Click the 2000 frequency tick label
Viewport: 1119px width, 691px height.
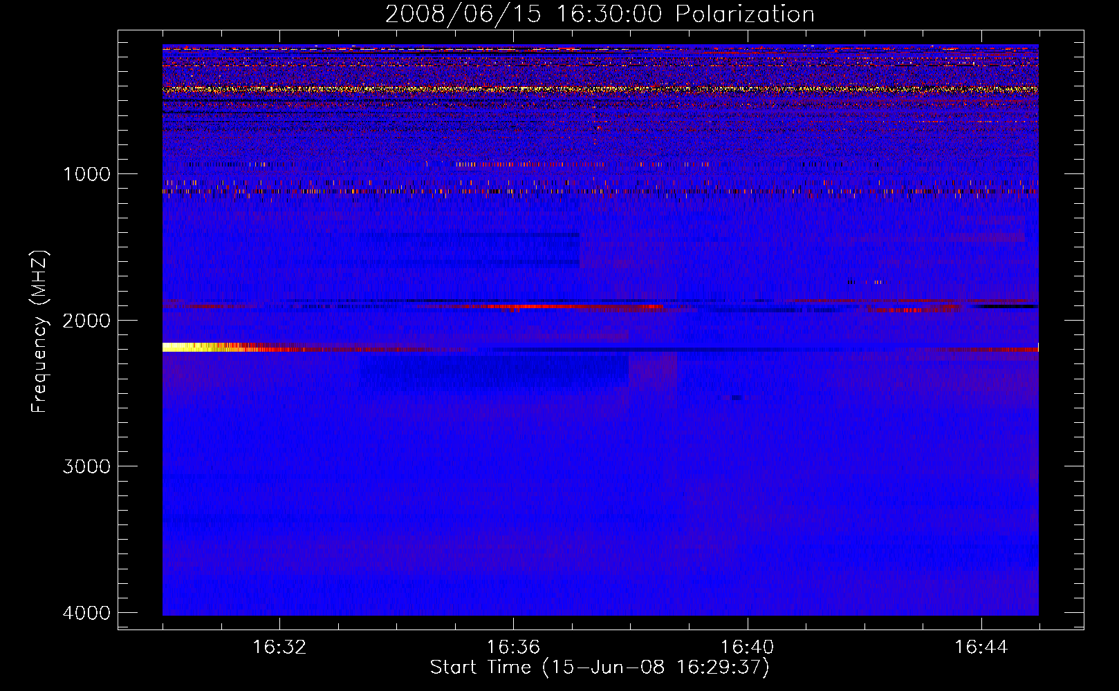(x=87, y=320)
